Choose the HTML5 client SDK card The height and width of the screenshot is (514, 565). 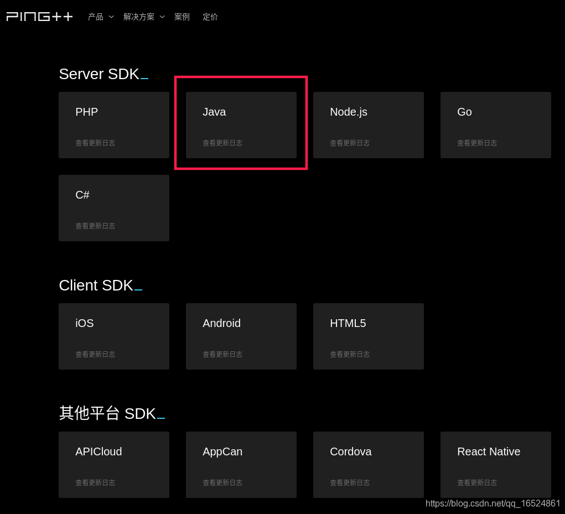tap(368, 336)
